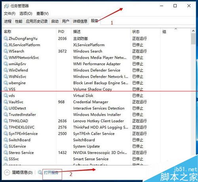The width and height of the screenshot is (198, 182).
Task: Click the TrustedInstaller service gear icon
Action: [6, 115]
